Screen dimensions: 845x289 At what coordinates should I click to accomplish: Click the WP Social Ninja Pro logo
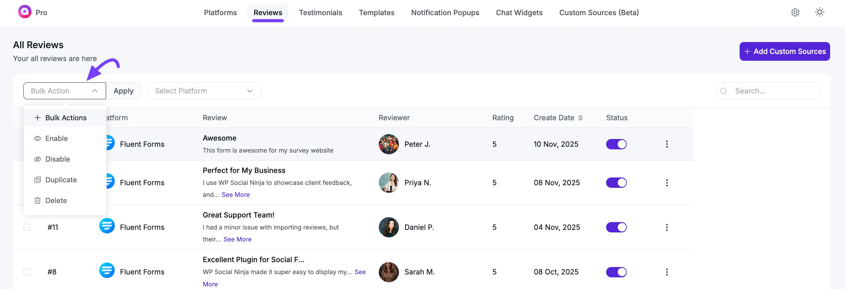click(x=25, y=12)
